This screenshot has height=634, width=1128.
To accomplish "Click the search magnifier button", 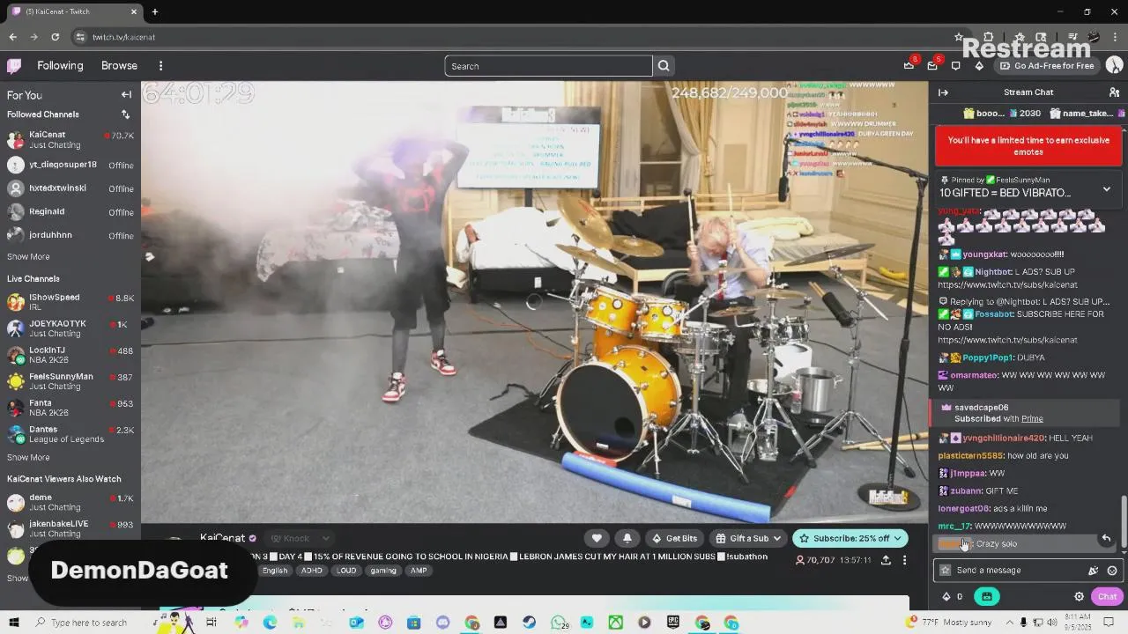I will pyautogui.click(x=664, y=66).
